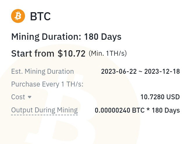Click the Cost label
This screenshot has height=144, width=191.
[18, 97]
